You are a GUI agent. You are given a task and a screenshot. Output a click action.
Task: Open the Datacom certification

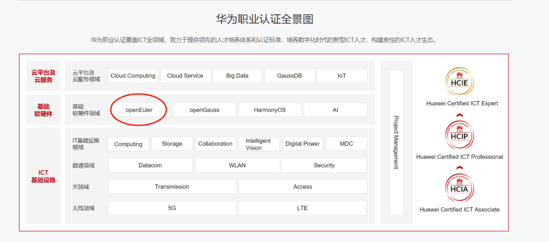click(x=150, y=165)
